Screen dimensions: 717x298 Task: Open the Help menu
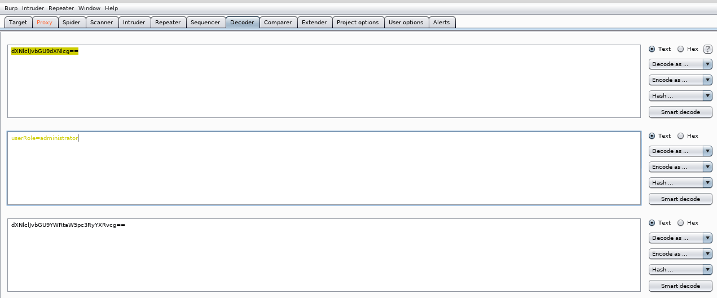(x=111, y=8)
